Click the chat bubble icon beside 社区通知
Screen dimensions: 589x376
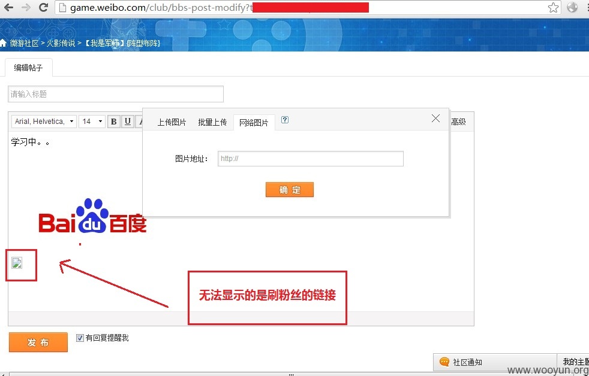tap(444, 362)
